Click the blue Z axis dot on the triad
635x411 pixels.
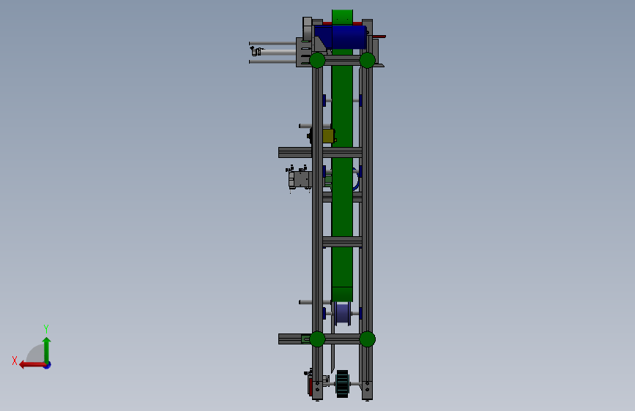click(48, 365)
